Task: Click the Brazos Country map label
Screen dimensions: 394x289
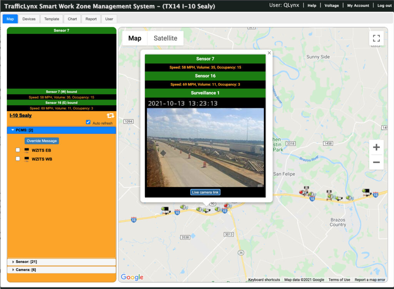Action: pos(338,222)
